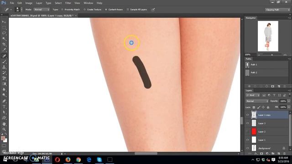Select Path 1 in Paths panel

click(x=266, y=65)
